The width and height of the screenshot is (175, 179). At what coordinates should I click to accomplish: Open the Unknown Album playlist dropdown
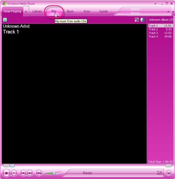tap(161, 20)
